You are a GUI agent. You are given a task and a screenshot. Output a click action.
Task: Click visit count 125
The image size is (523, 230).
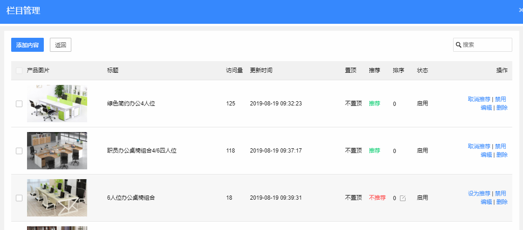tap(230, 104)
